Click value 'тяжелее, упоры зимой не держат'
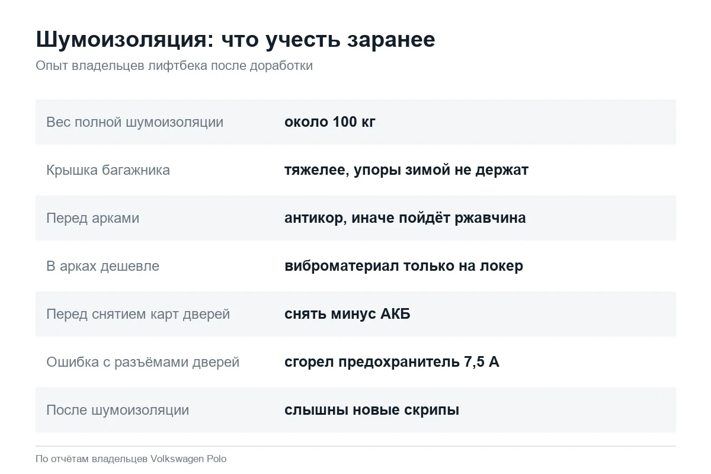711x474 pixels. coord(406,170)
